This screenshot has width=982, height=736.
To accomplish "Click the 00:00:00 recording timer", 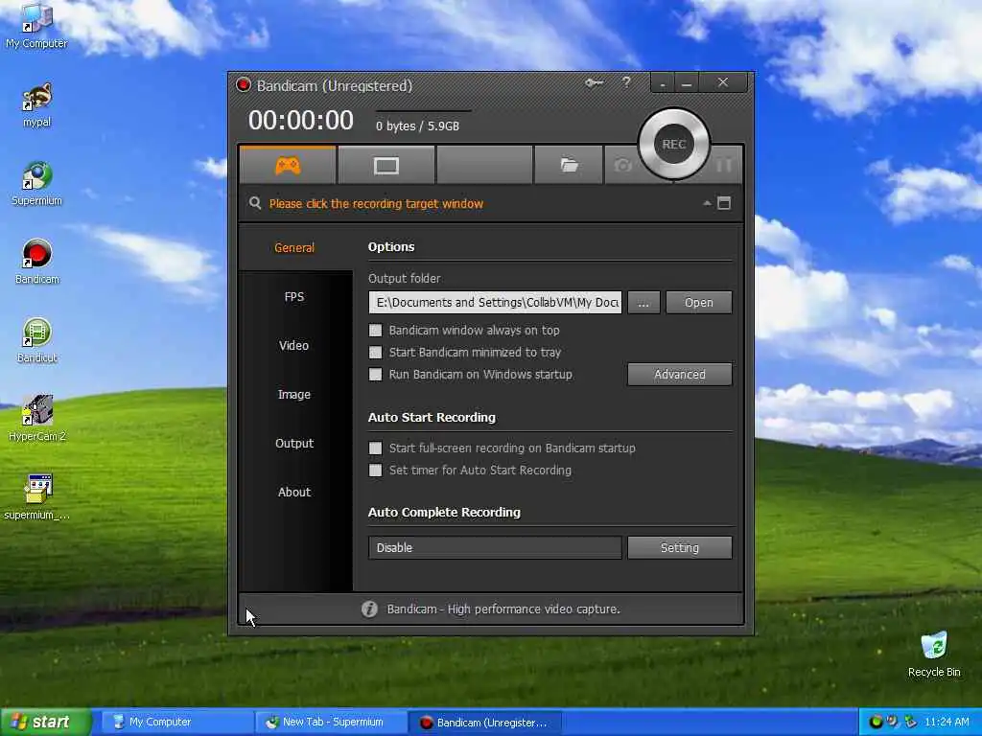I will point(301,120).
